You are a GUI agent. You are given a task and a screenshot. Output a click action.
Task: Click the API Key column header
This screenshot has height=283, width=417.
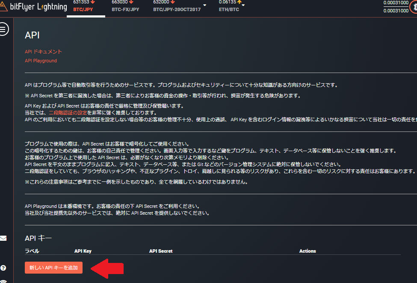click(83, 251)
